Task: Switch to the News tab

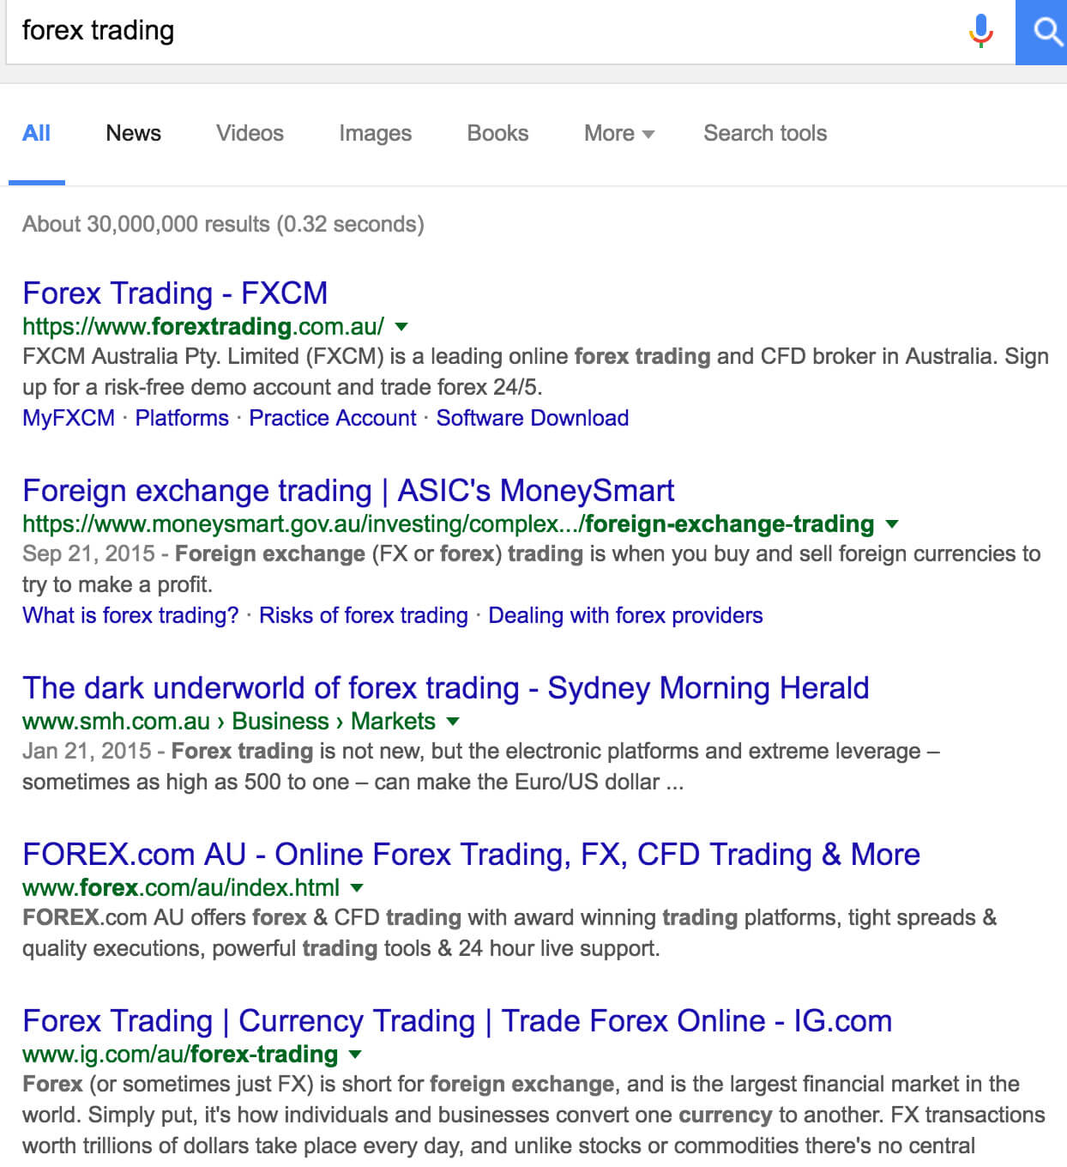Action: click(x=133, y=133)
